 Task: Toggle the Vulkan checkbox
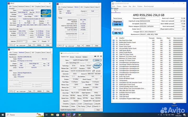[x=70, y=106]
